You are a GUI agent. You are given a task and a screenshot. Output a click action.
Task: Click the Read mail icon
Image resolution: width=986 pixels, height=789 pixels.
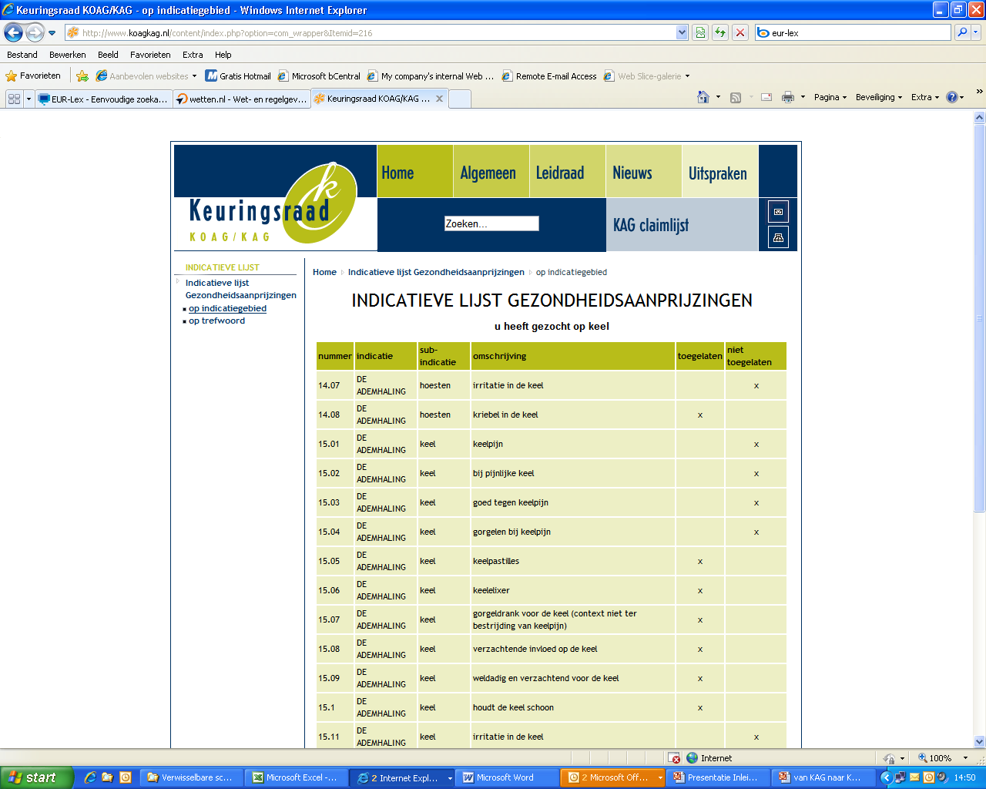click(766, 97)
